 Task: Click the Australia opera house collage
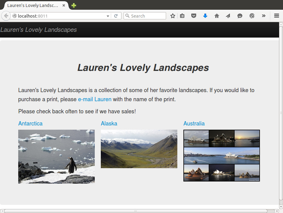222,155
